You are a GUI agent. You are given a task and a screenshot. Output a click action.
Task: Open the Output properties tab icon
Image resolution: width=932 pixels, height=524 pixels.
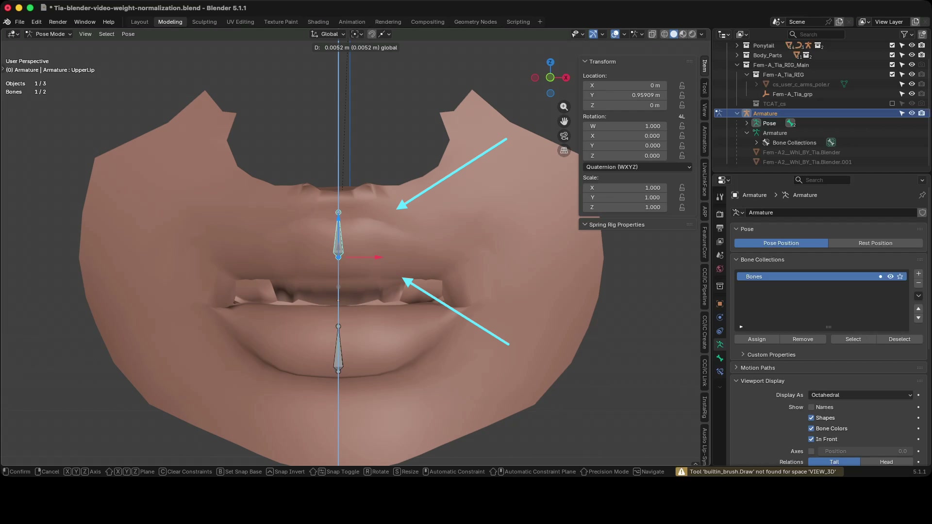point(720,228)
